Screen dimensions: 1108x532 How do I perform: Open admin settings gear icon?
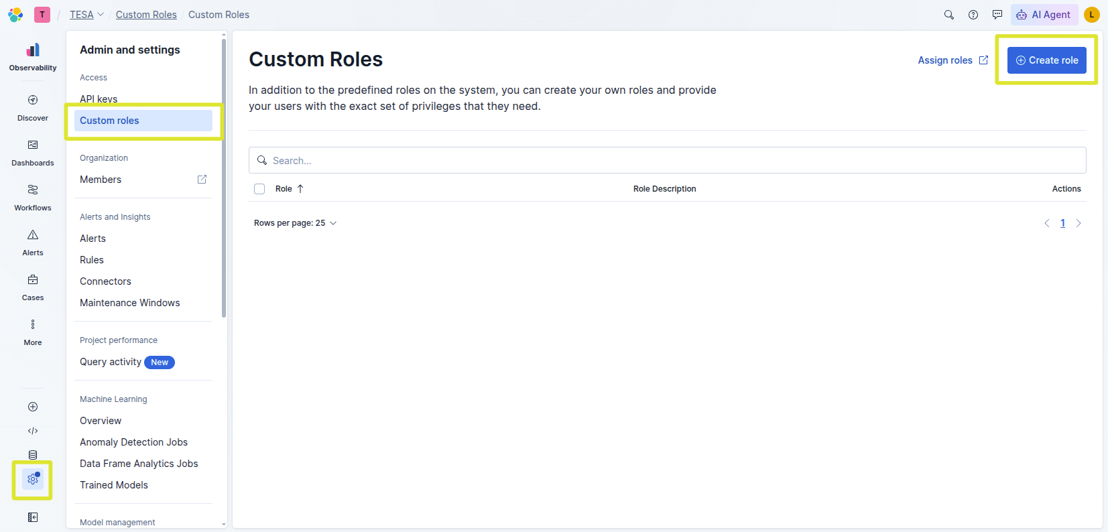(x=33, y=479)
